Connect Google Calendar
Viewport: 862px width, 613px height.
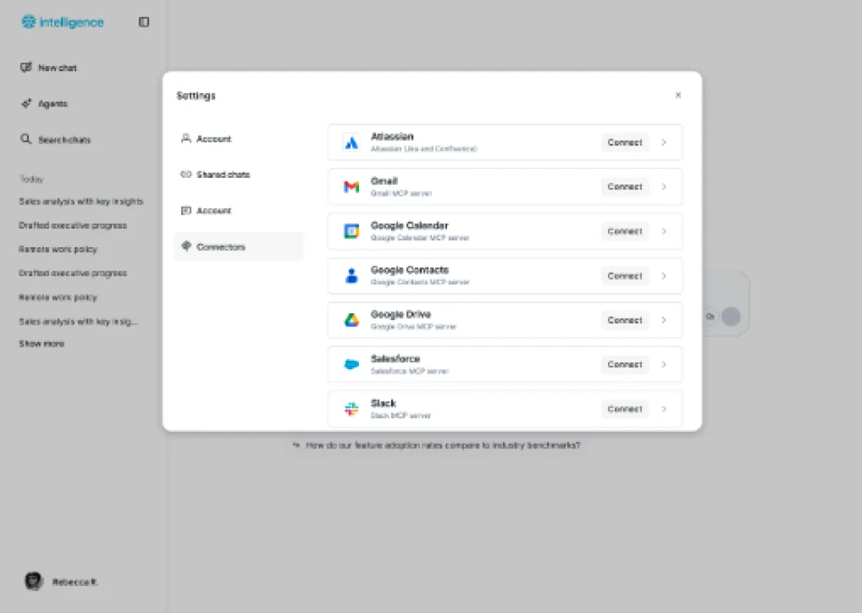tap(624, 232)
